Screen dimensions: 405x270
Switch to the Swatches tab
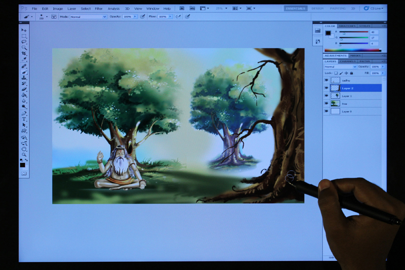click(346, 26)
